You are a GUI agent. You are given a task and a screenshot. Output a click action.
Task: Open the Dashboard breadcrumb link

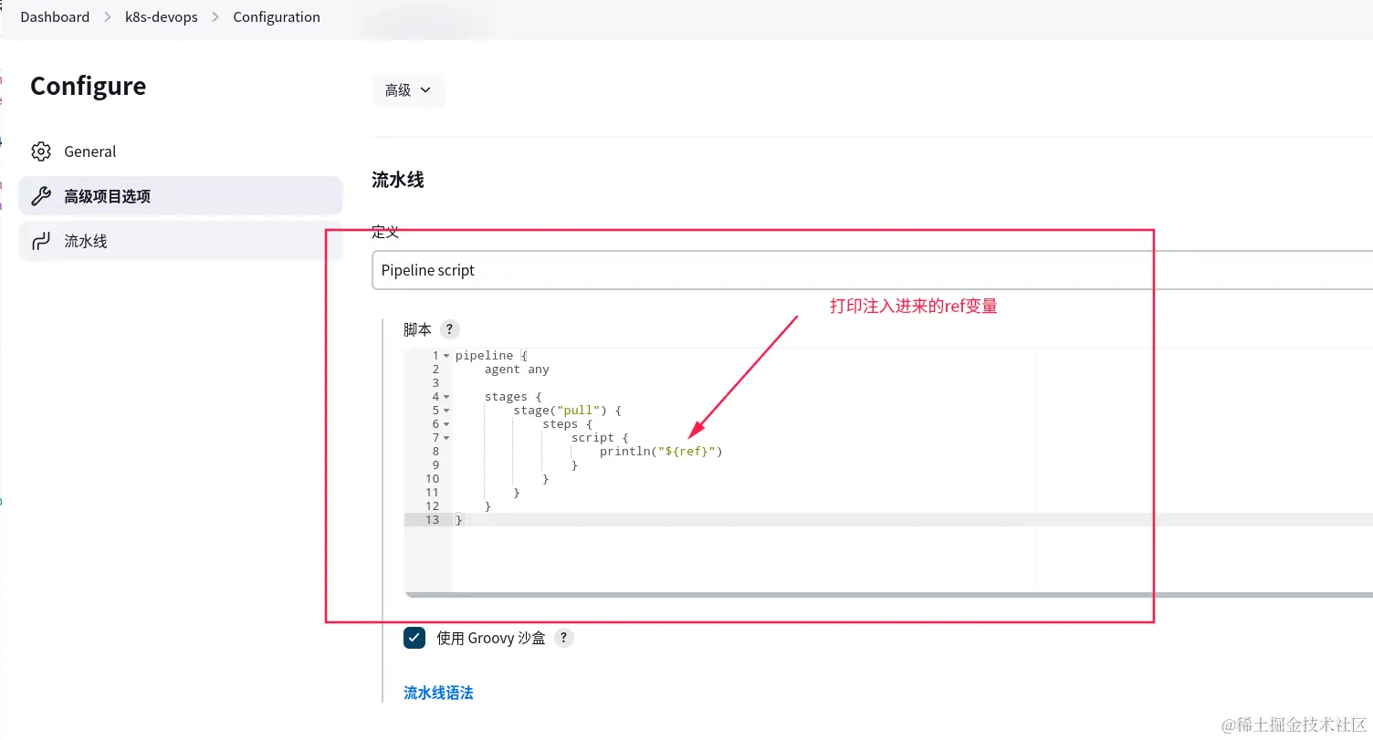point(55,17)
